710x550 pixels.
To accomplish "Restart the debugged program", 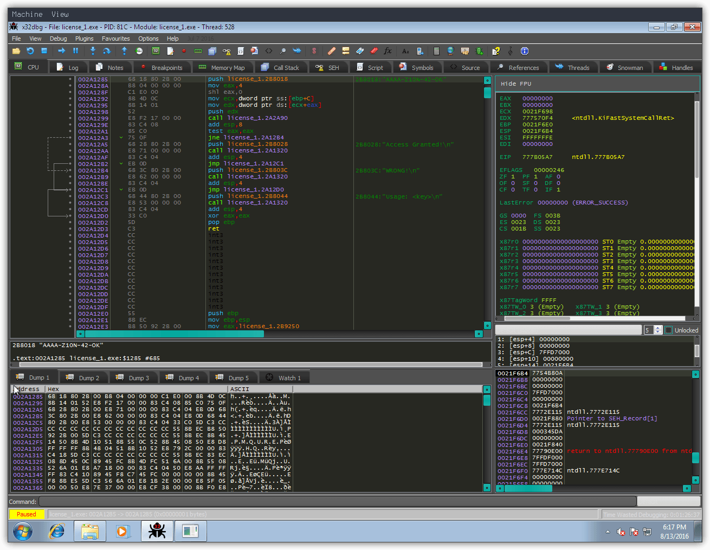I will [30, 51].
